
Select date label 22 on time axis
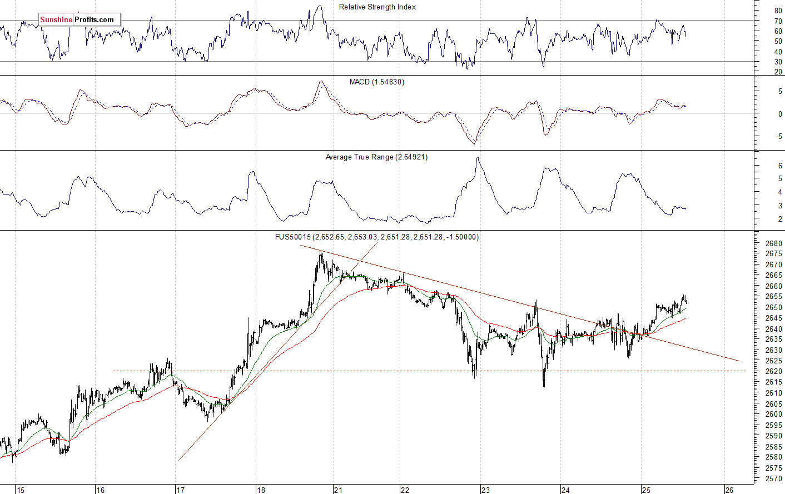click(405, 490)
